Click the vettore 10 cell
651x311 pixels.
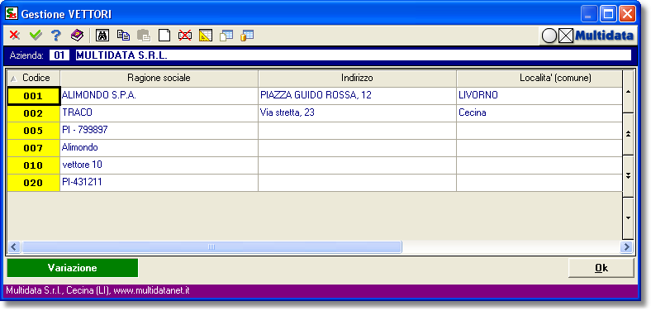(159, 165)
